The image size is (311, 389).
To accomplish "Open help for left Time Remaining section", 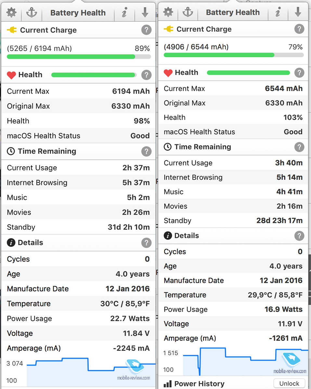I will pos(146,151).
